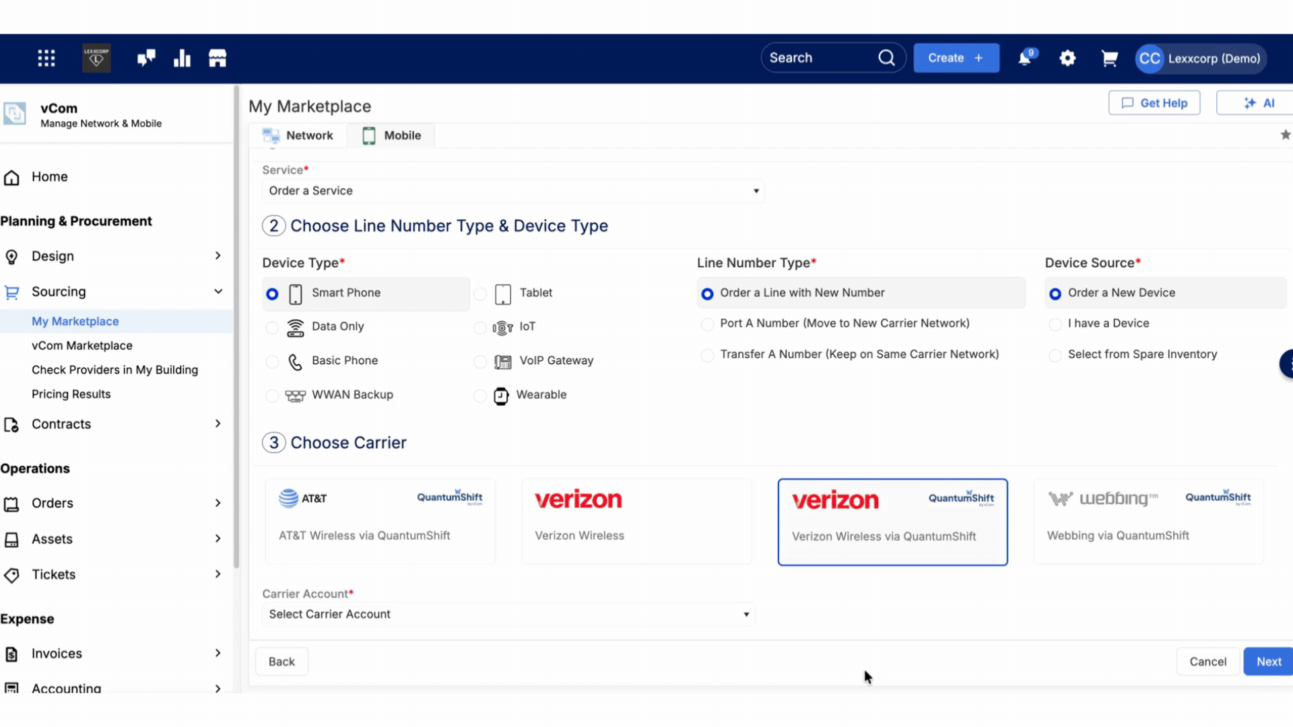Expand the Contracts chevron
Image resolution: width=1293 pixels, height=727 pixels.
pyautogui.click(x=218, y=424)
